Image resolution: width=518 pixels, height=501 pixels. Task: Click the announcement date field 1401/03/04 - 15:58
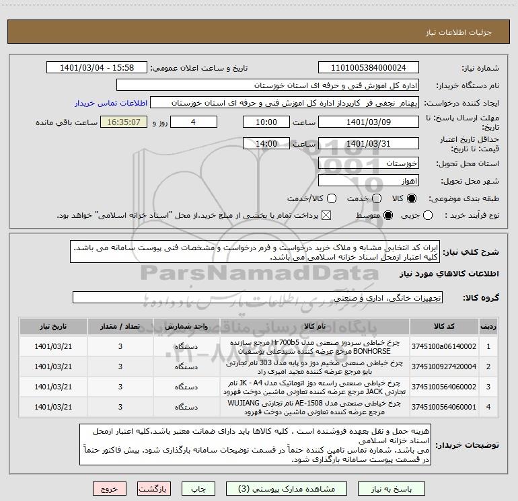pyautogui.click(x=97, y=68)
